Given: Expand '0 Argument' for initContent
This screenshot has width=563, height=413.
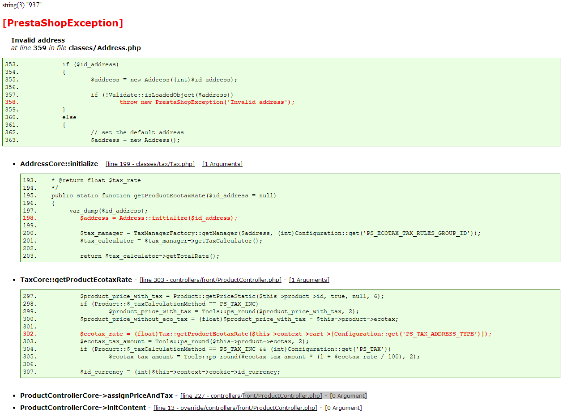Looking at the screenshot, I should coord(343,408).
